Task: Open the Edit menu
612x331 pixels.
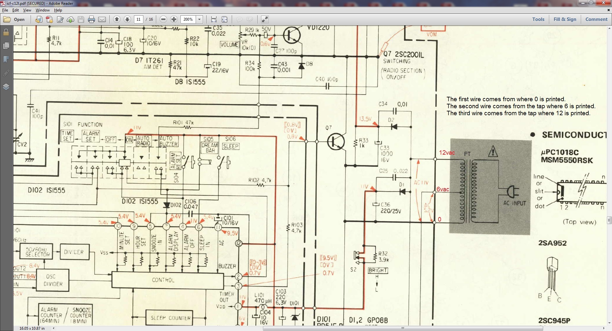Action: pos(16,10)
